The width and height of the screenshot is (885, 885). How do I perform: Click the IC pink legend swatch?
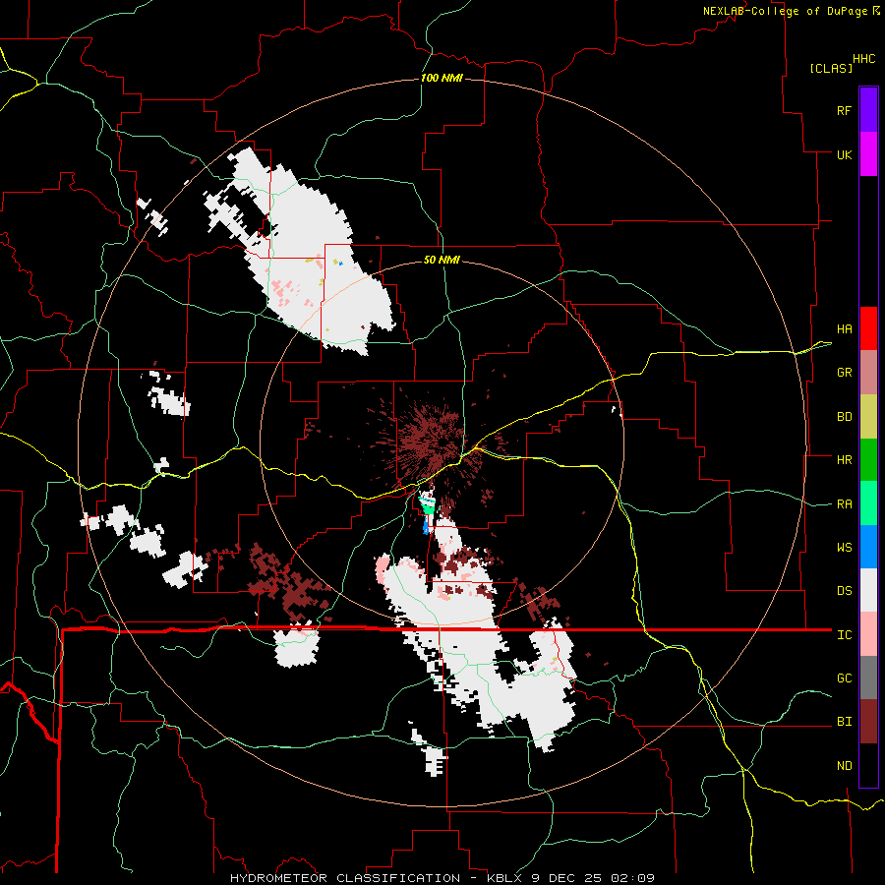pyautogui.click(x=868, y=634)
